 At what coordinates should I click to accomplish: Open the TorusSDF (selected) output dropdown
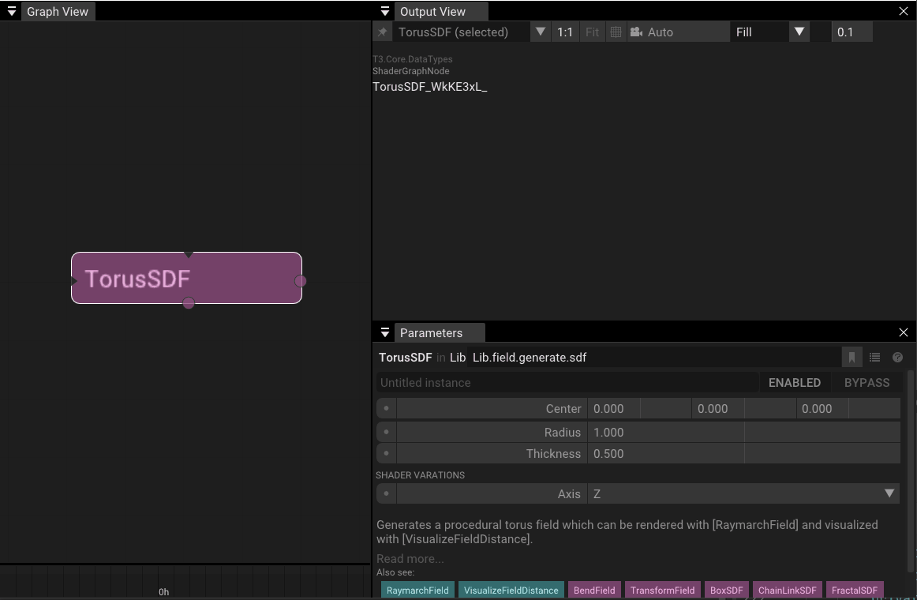[540, 32]
